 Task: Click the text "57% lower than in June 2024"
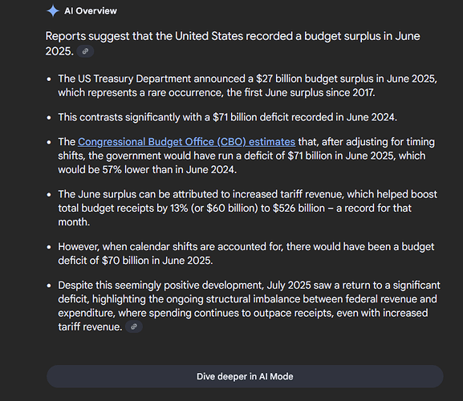click(x=169, y=170)
